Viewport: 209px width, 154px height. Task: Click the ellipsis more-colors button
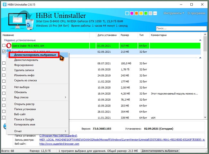point(155,13)
